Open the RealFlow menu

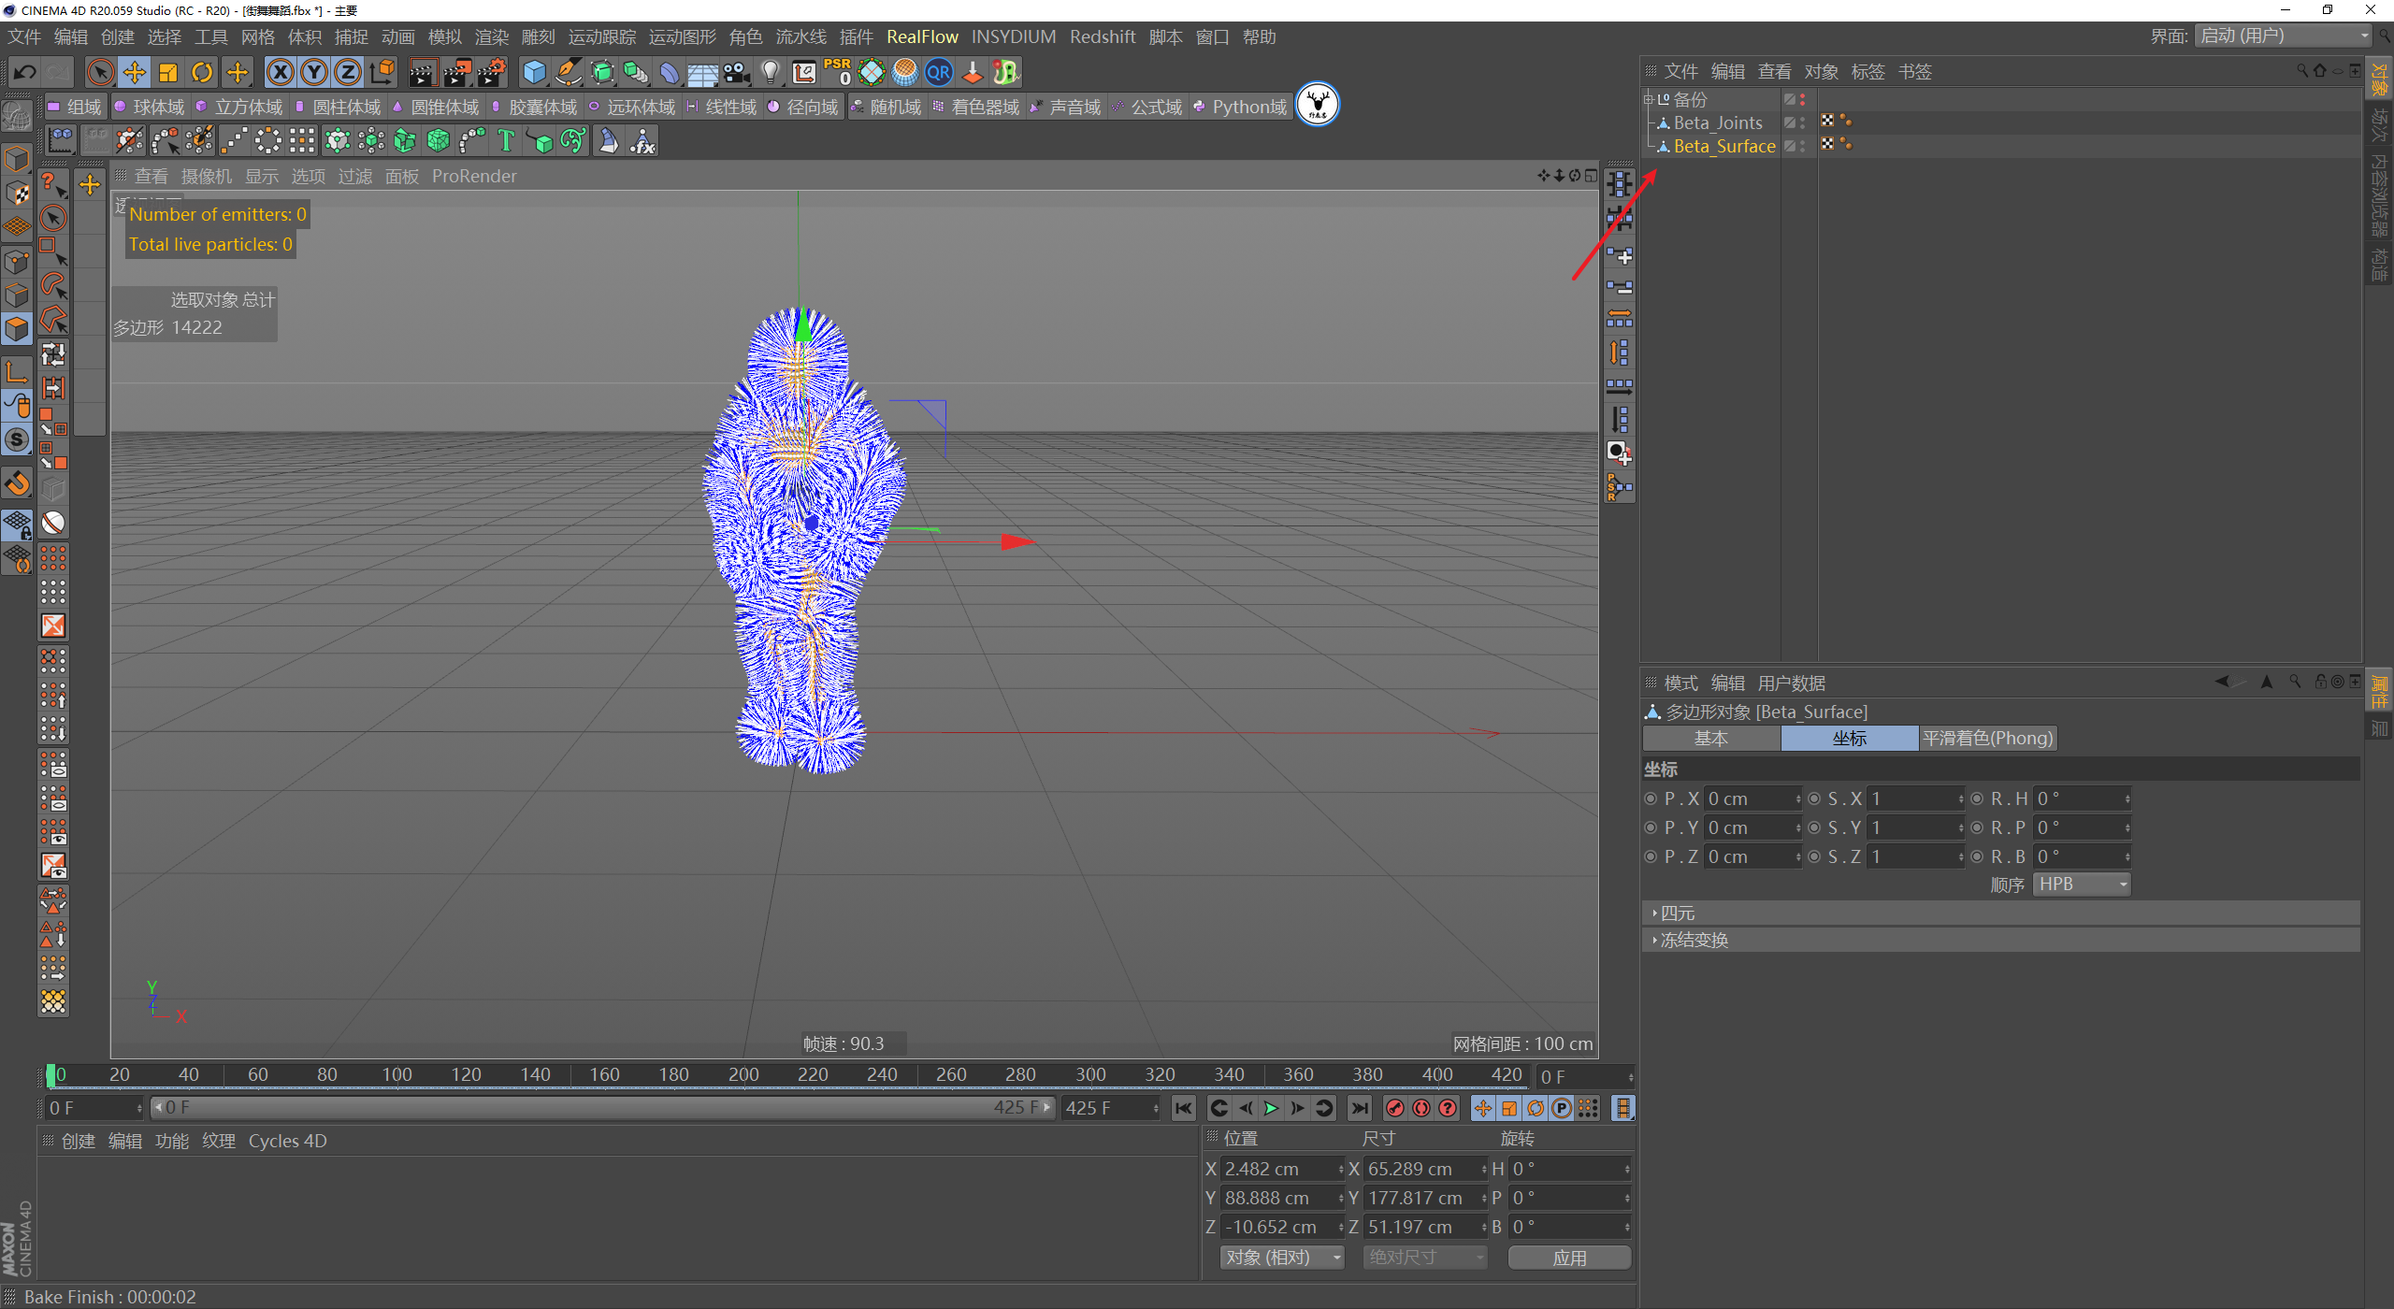point(922,36)
